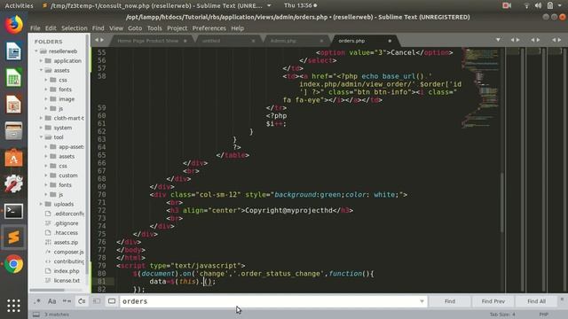Expand the image folder
The height and width of the screenshot is (319, 568).
pyautogui.click(x=46, y=98)
